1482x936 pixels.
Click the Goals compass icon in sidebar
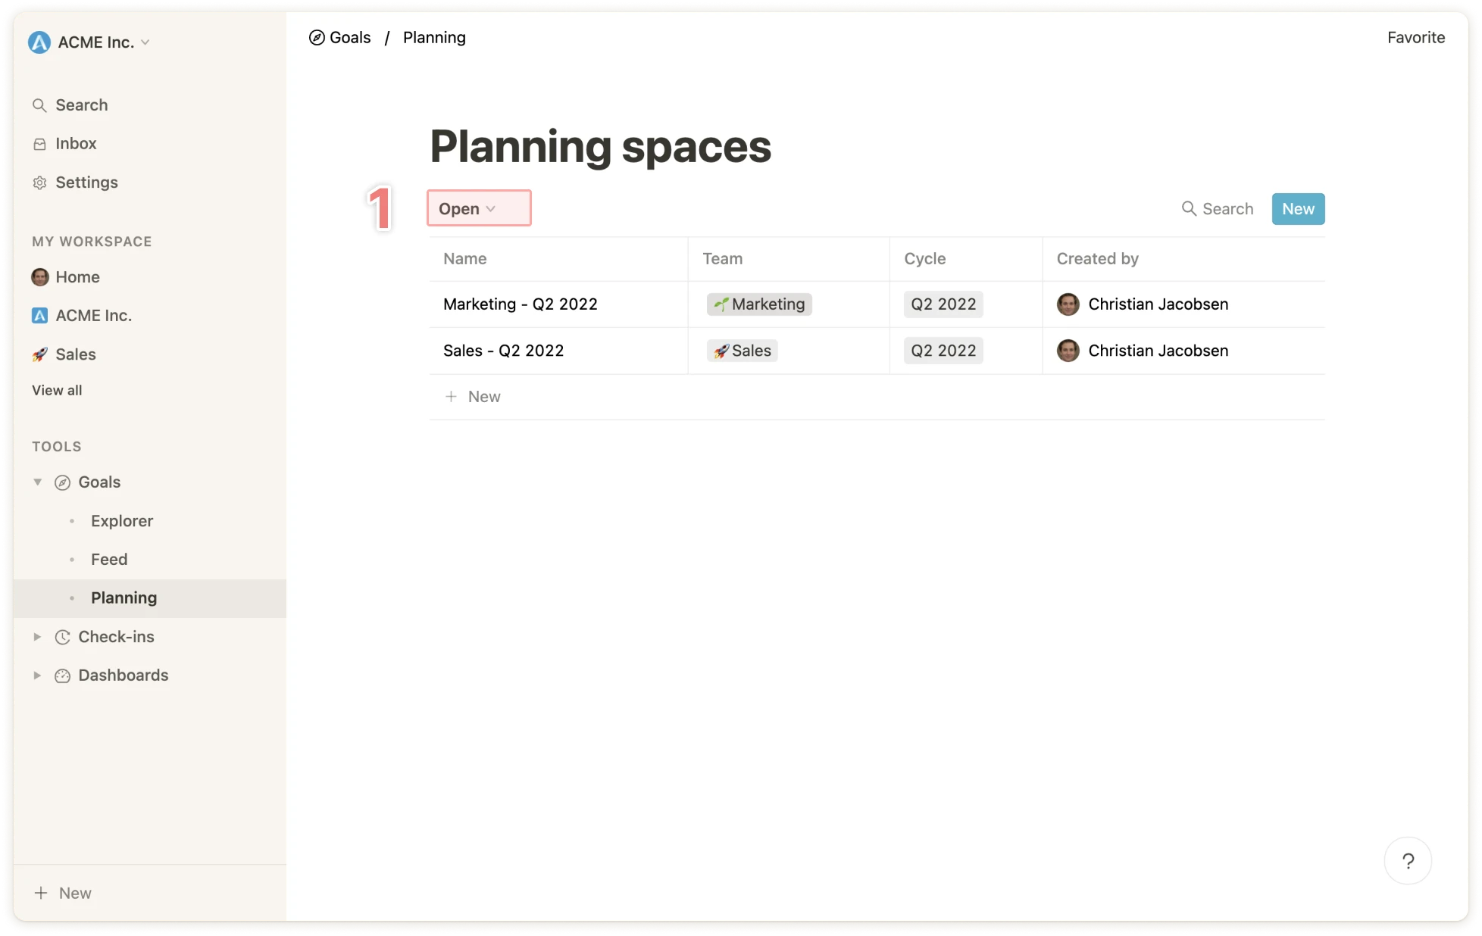tap(63, 482)
